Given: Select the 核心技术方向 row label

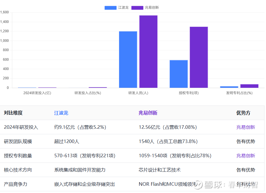Looking at the screenshot, I should click(x=18, y=170).
